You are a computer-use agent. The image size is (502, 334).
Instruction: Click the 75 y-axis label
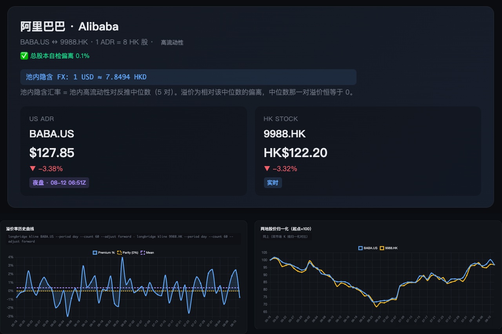tap(265, 297)
